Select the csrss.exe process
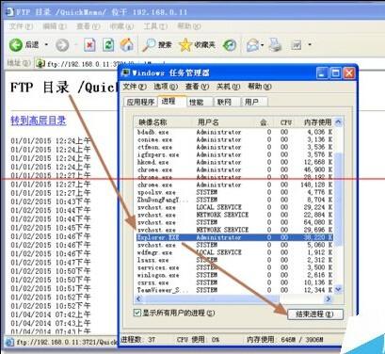The image size is (385, 354). tap(234, 282)
